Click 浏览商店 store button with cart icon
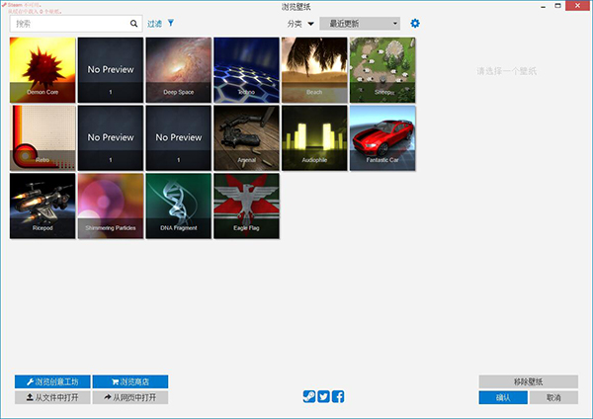593x419 pixels. click(x=130, y=381)
